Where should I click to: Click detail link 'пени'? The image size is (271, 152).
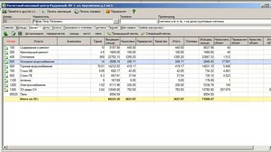pos(98,34)
